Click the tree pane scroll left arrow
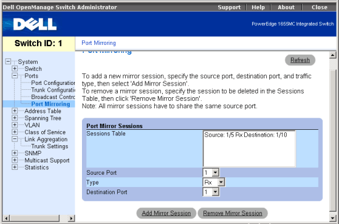Viewport: 339px width, 224px height. point(6,218)
